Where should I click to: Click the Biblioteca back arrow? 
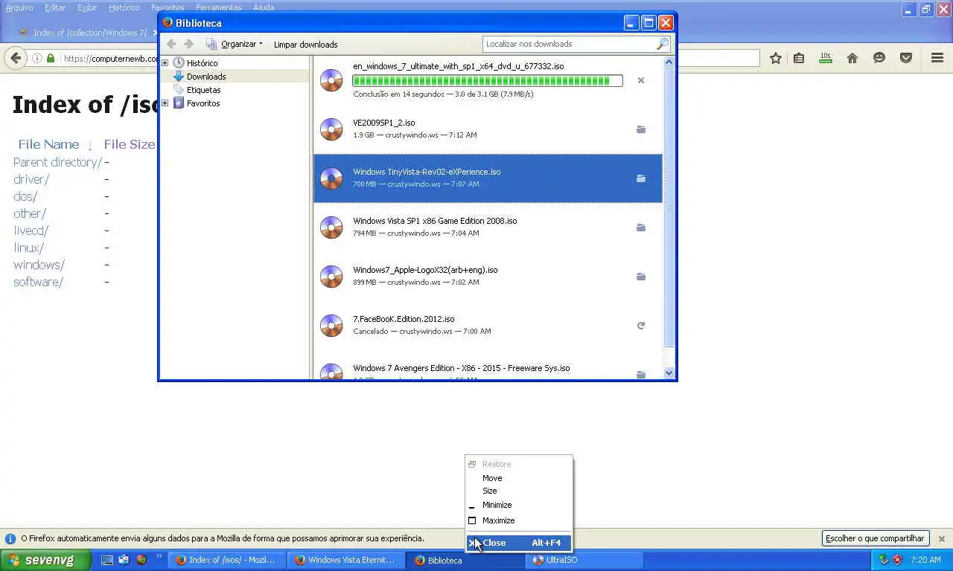tap(171, 44)
